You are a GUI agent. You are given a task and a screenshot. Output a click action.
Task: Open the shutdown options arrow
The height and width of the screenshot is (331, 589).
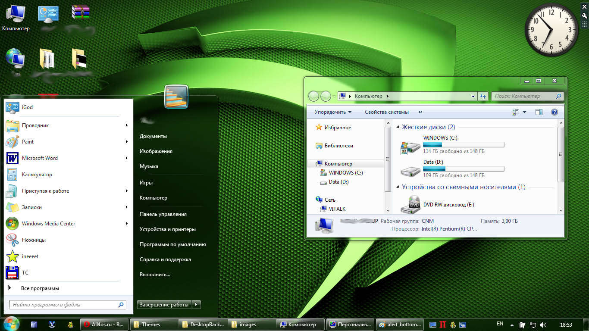tap(196, 305)
